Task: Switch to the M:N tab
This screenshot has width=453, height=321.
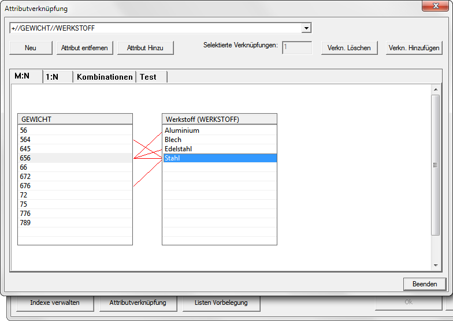Action: click(26, 76)
